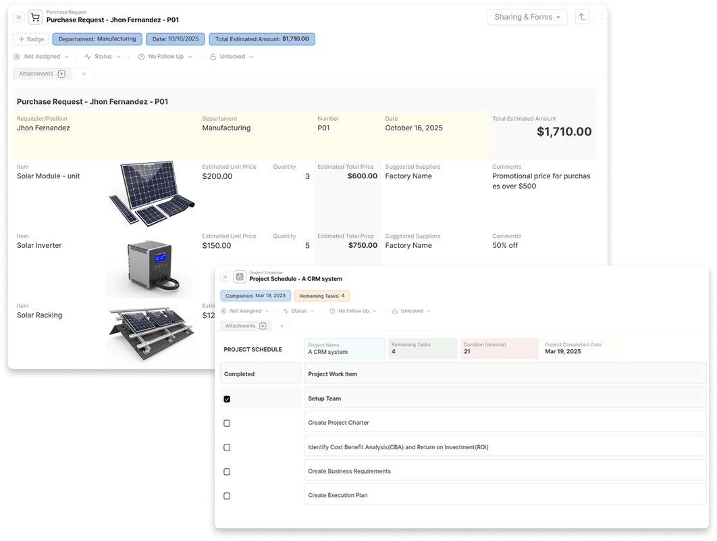
Task: Mark Create Business Requirements as completed
Action: click(x=227, y=471)
